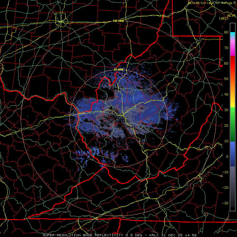
Task: Click the 80 value on the dBZ scale
Action: click(226, 32)
